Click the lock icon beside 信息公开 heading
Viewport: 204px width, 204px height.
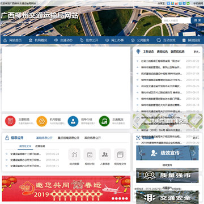pos(7,138)
